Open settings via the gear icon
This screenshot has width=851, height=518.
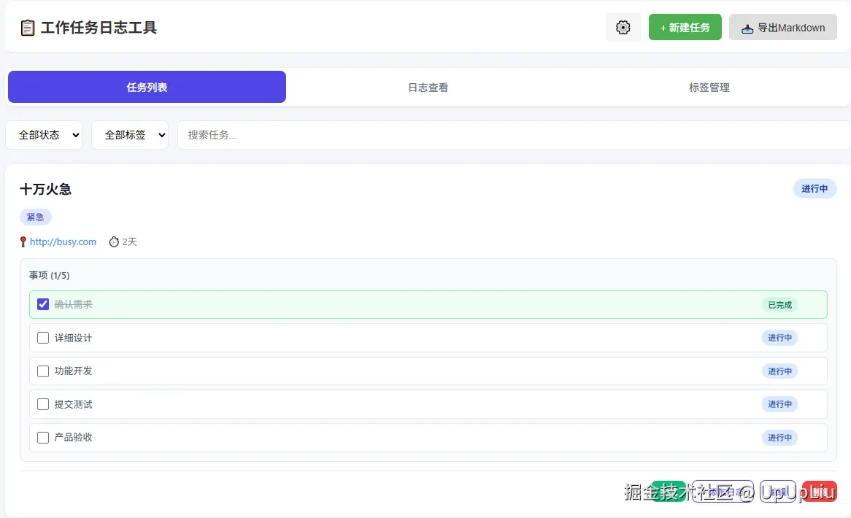pyautogui.click(x=623, y=27)
